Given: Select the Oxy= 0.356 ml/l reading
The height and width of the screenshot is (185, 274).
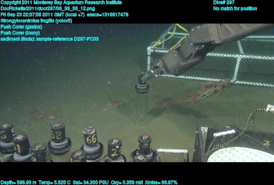Looking at the screenshot, I should (x=127, y=182).
